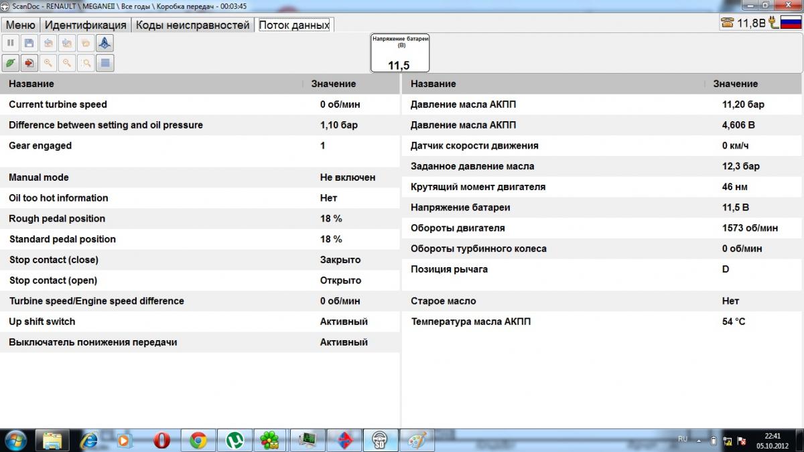Select the Up shift switch row
The height and width of the screenshot is (452, 804).
[x=200, y=322]
